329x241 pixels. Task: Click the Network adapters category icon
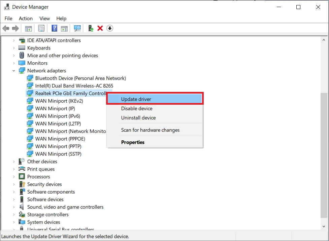click(22, 70)
